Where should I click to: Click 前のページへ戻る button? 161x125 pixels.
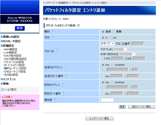(141, 107)
